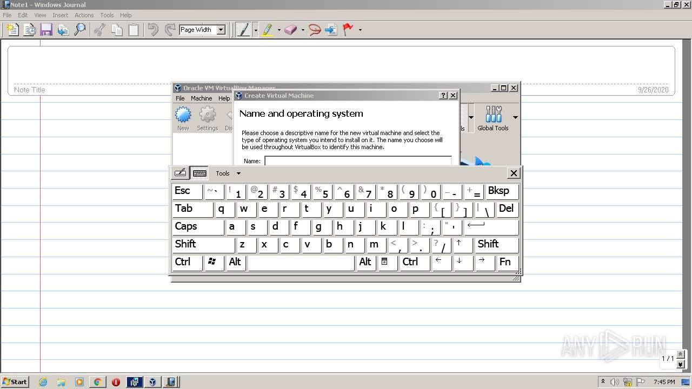Click the import/send pages toolbar icon
The image size is (692, 389).
click(63, 30)
